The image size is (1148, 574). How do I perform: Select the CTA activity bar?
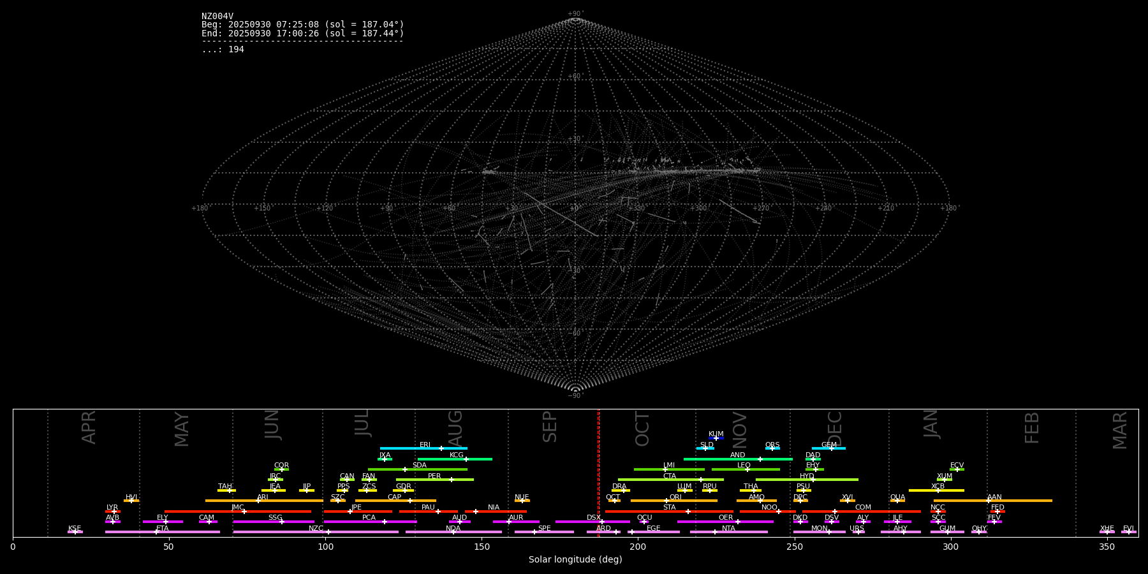[x=671, y=480]
